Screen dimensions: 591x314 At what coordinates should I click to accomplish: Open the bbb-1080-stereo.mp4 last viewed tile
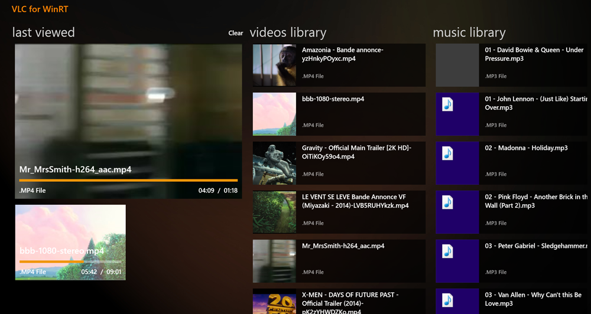(x=70, y=243)
